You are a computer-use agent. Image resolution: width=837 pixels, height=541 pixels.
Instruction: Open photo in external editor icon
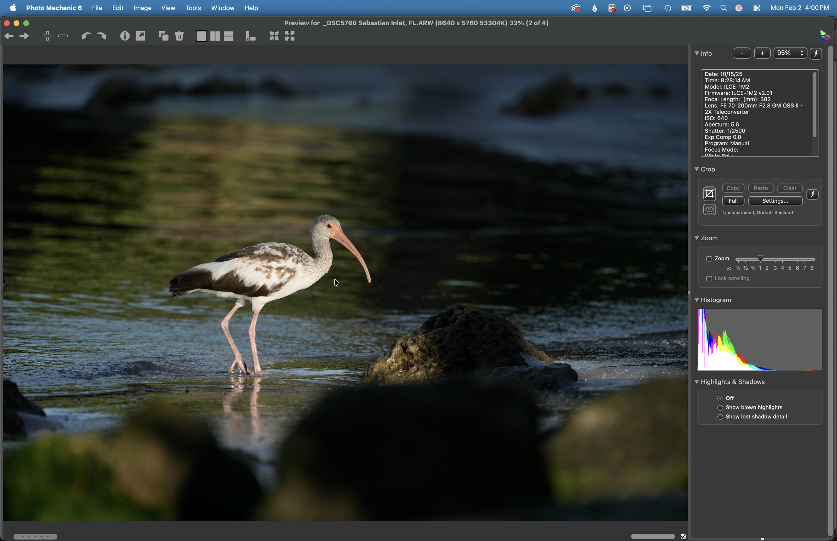click(x=140, y=36)
